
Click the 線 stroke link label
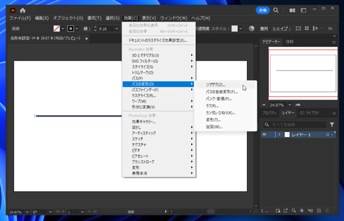pos(87,28)
